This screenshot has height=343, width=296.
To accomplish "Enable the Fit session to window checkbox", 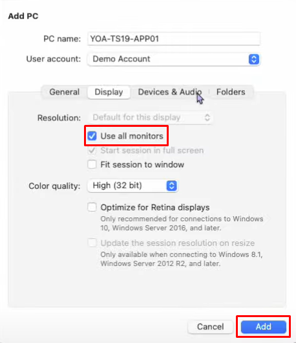I will (x=92, y=164).
